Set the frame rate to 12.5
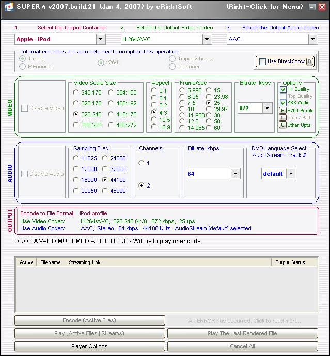This screenshot has height=356, width=330. 182,121
